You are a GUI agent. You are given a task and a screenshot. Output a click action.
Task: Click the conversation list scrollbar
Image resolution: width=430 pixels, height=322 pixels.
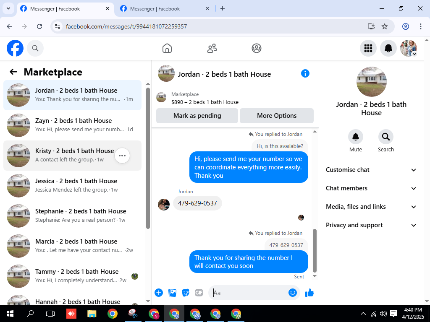(x=148, y=158)
